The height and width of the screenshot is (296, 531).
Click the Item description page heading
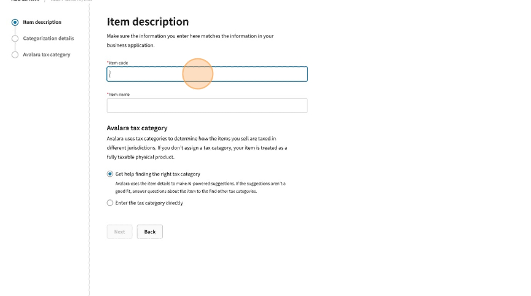pos(147,21)
